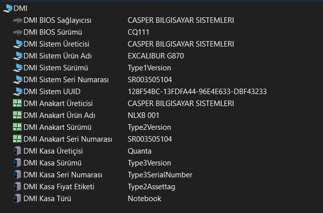Click computer icon beside DMI Sistem Üreticisi
Image resolution: width=323 pixels, height=213 pixels.
[17, 44]
